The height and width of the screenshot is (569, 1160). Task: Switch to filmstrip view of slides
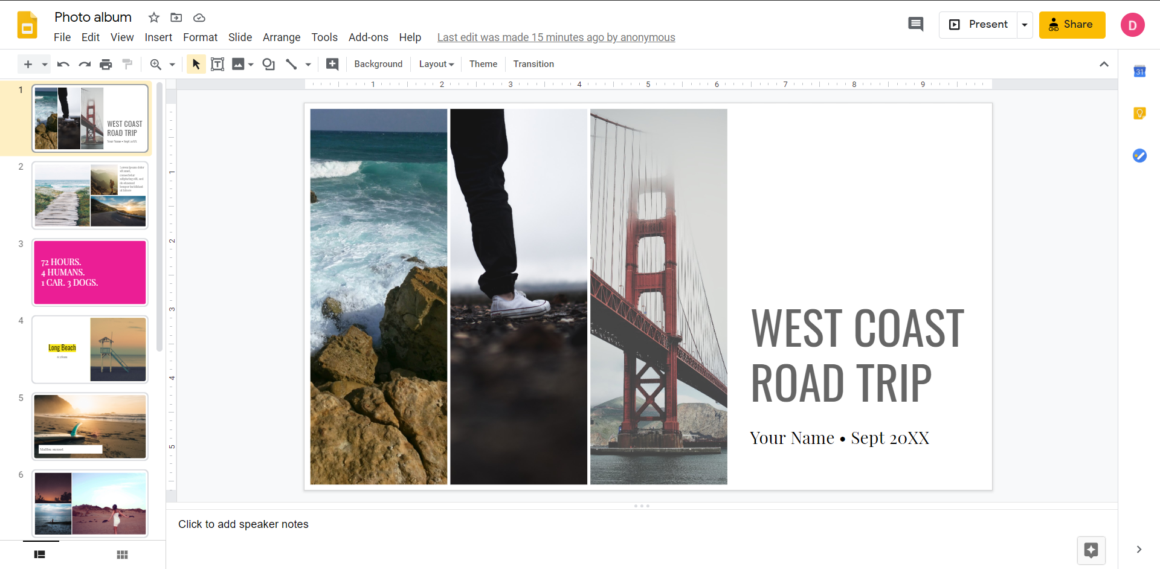point(39,555)
